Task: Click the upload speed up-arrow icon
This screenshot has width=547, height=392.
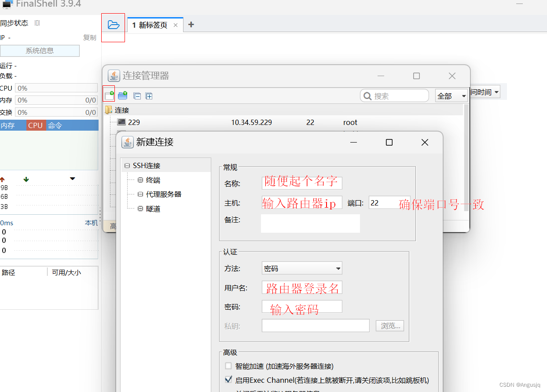Action: (2, 180)
